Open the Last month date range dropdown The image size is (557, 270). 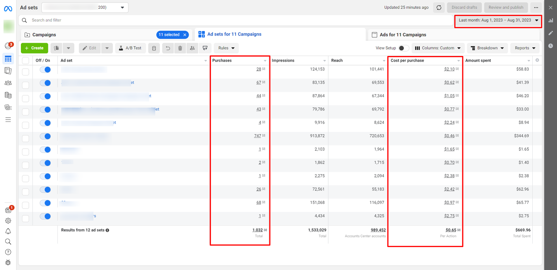[x=498, y=20]
